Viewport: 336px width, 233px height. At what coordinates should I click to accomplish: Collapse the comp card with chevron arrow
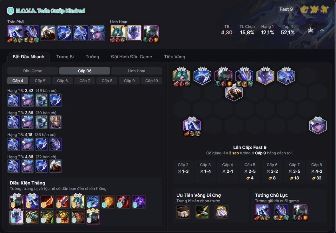[x=322, y=30]
